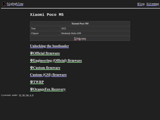
Task: Click the 'Licensed under' footer text
Action: pyautogui.click(x=9, y=95)
